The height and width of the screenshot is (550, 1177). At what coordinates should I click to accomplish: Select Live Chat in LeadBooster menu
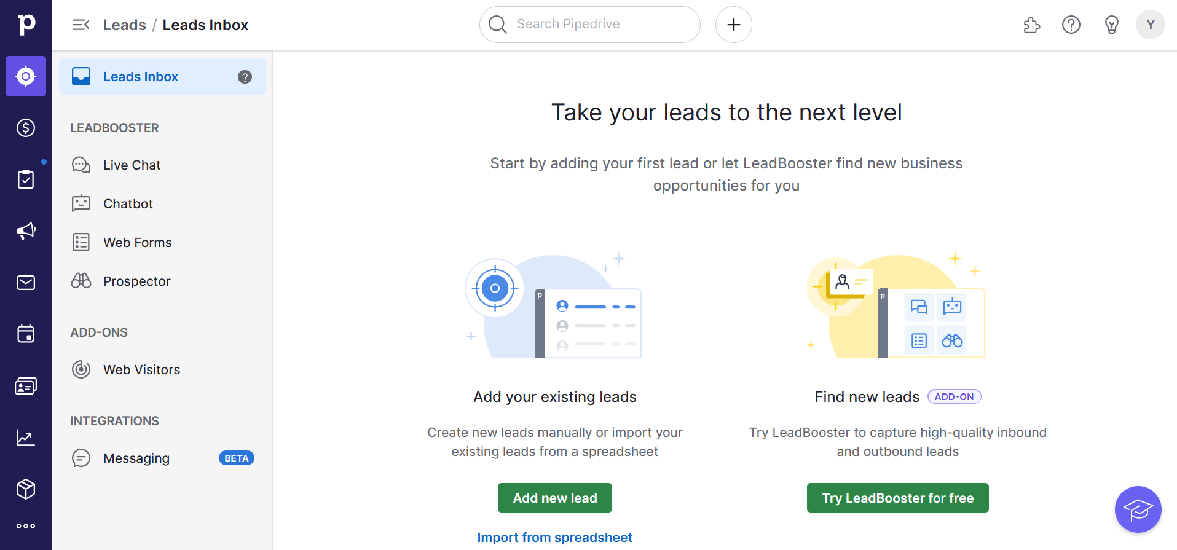coord(132,165)
